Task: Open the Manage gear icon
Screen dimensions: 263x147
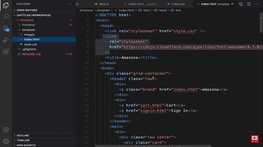Action: click(x=6, y=141)
